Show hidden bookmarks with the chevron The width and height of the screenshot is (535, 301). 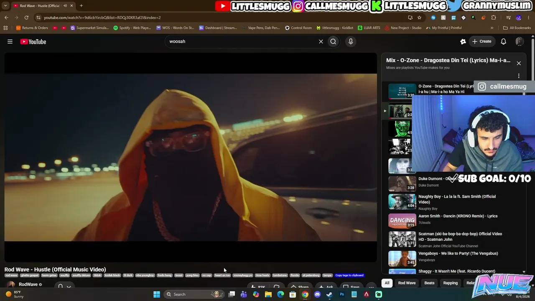492,28
